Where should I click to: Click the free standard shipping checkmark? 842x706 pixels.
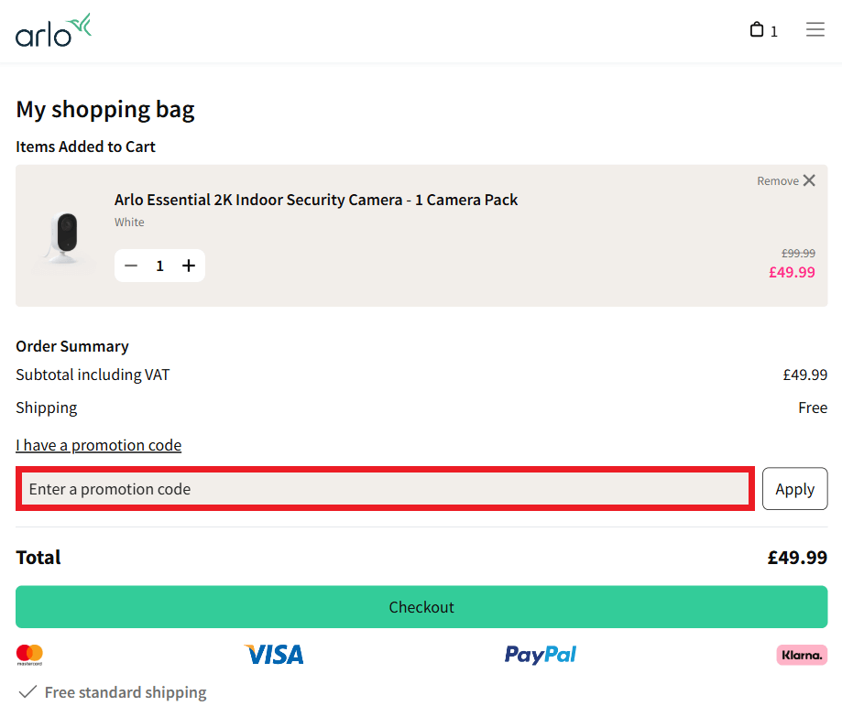click(x=27, y=691)
